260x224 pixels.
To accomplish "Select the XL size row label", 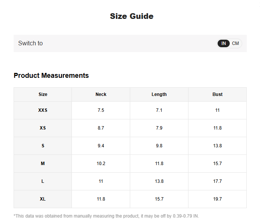I will tap(43, 199).
